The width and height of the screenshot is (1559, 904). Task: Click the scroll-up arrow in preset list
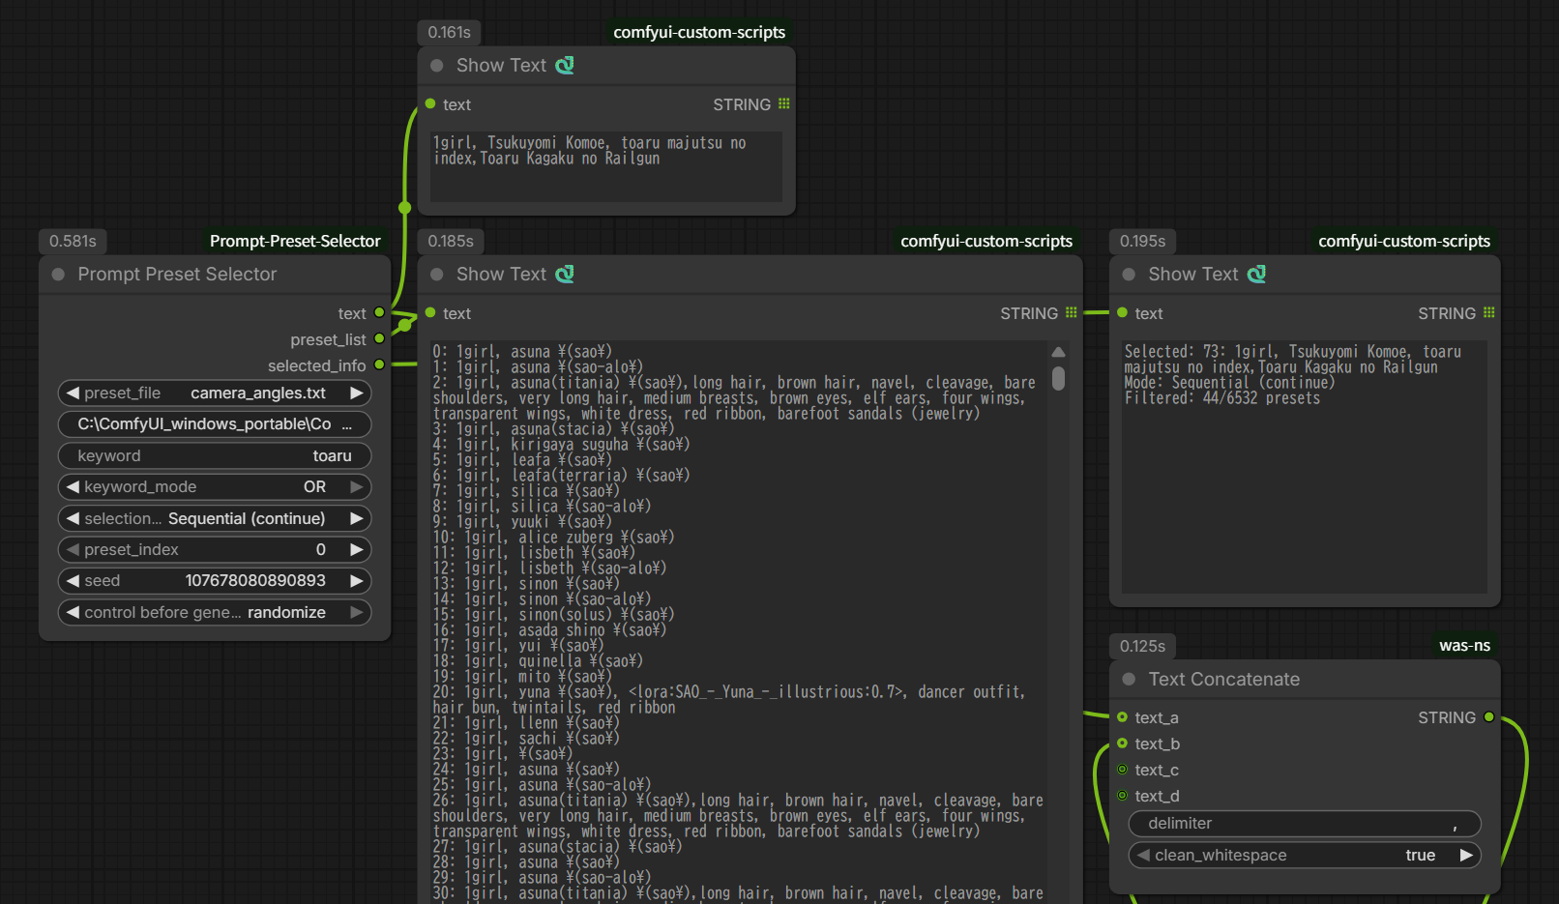[1058, 352]
